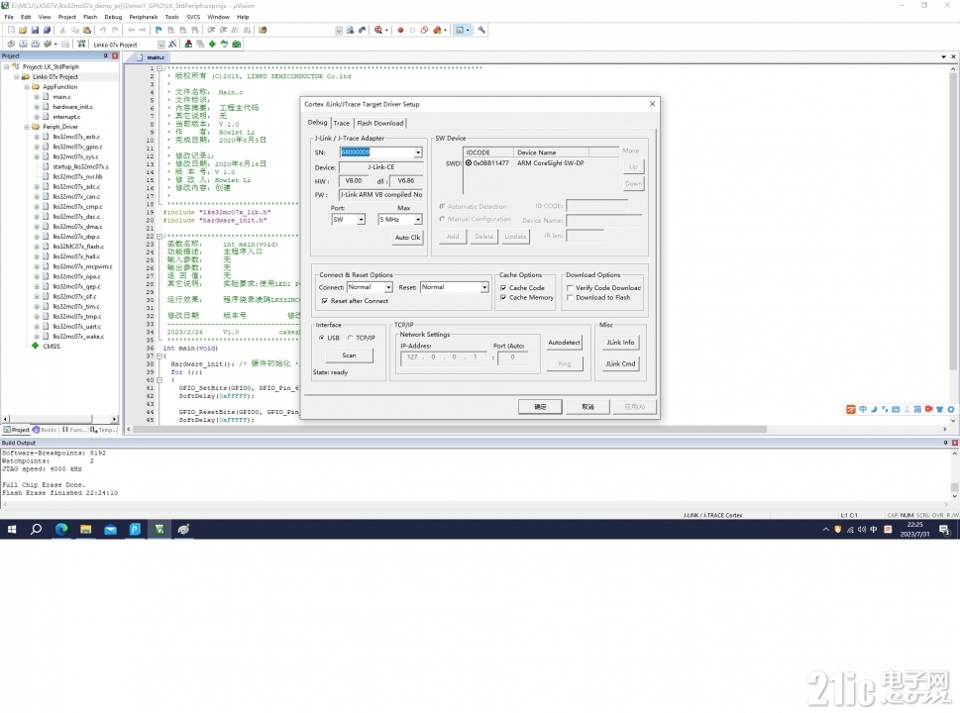Screen dimensions: 960x713
Task: Open the Peripherals menu
Action: [x=144, y=17]
